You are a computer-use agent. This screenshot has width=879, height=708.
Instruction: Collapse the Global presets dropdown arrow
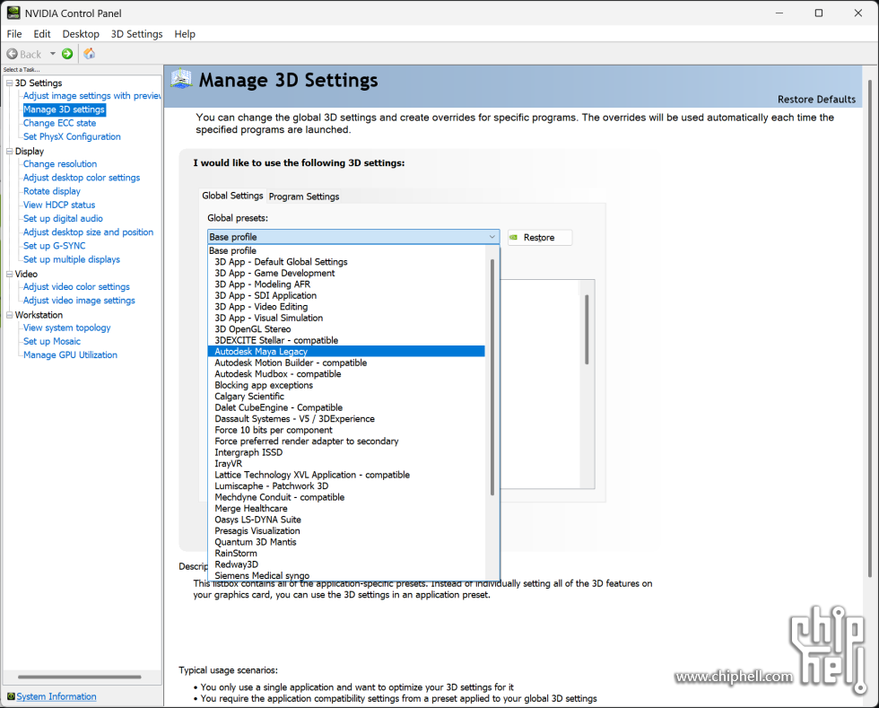(492, 237)
